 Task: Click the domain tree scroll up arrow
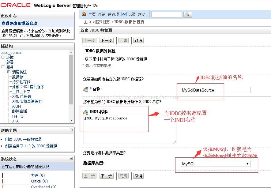71,52
